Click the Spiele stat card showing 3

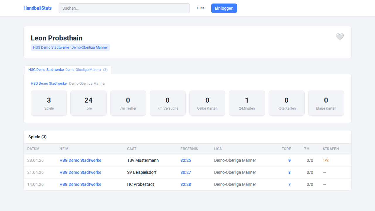49,103
